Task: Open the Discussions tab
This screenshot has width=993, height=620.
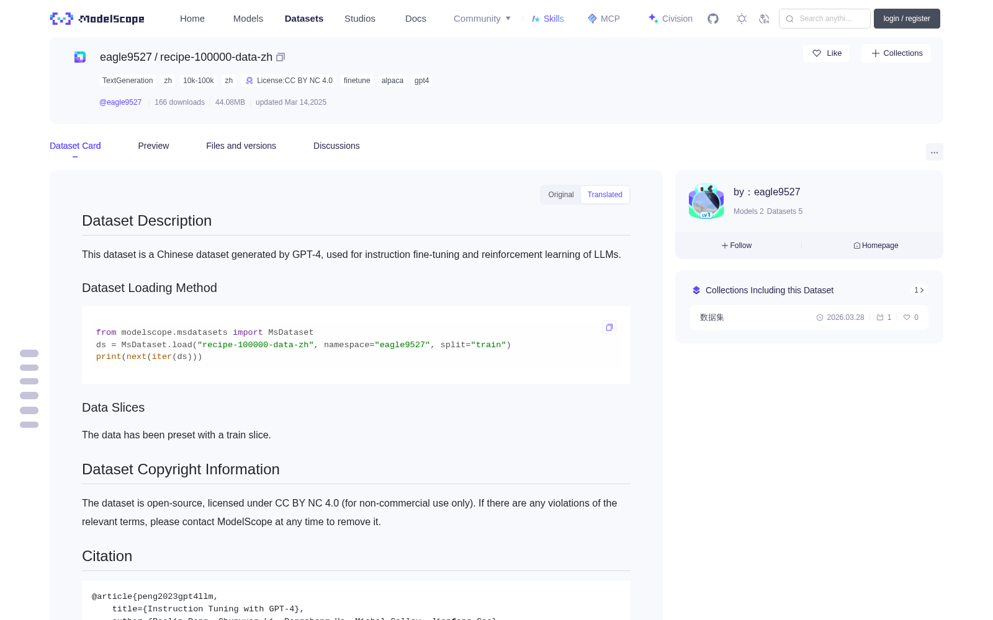Action: click(336, 146)
